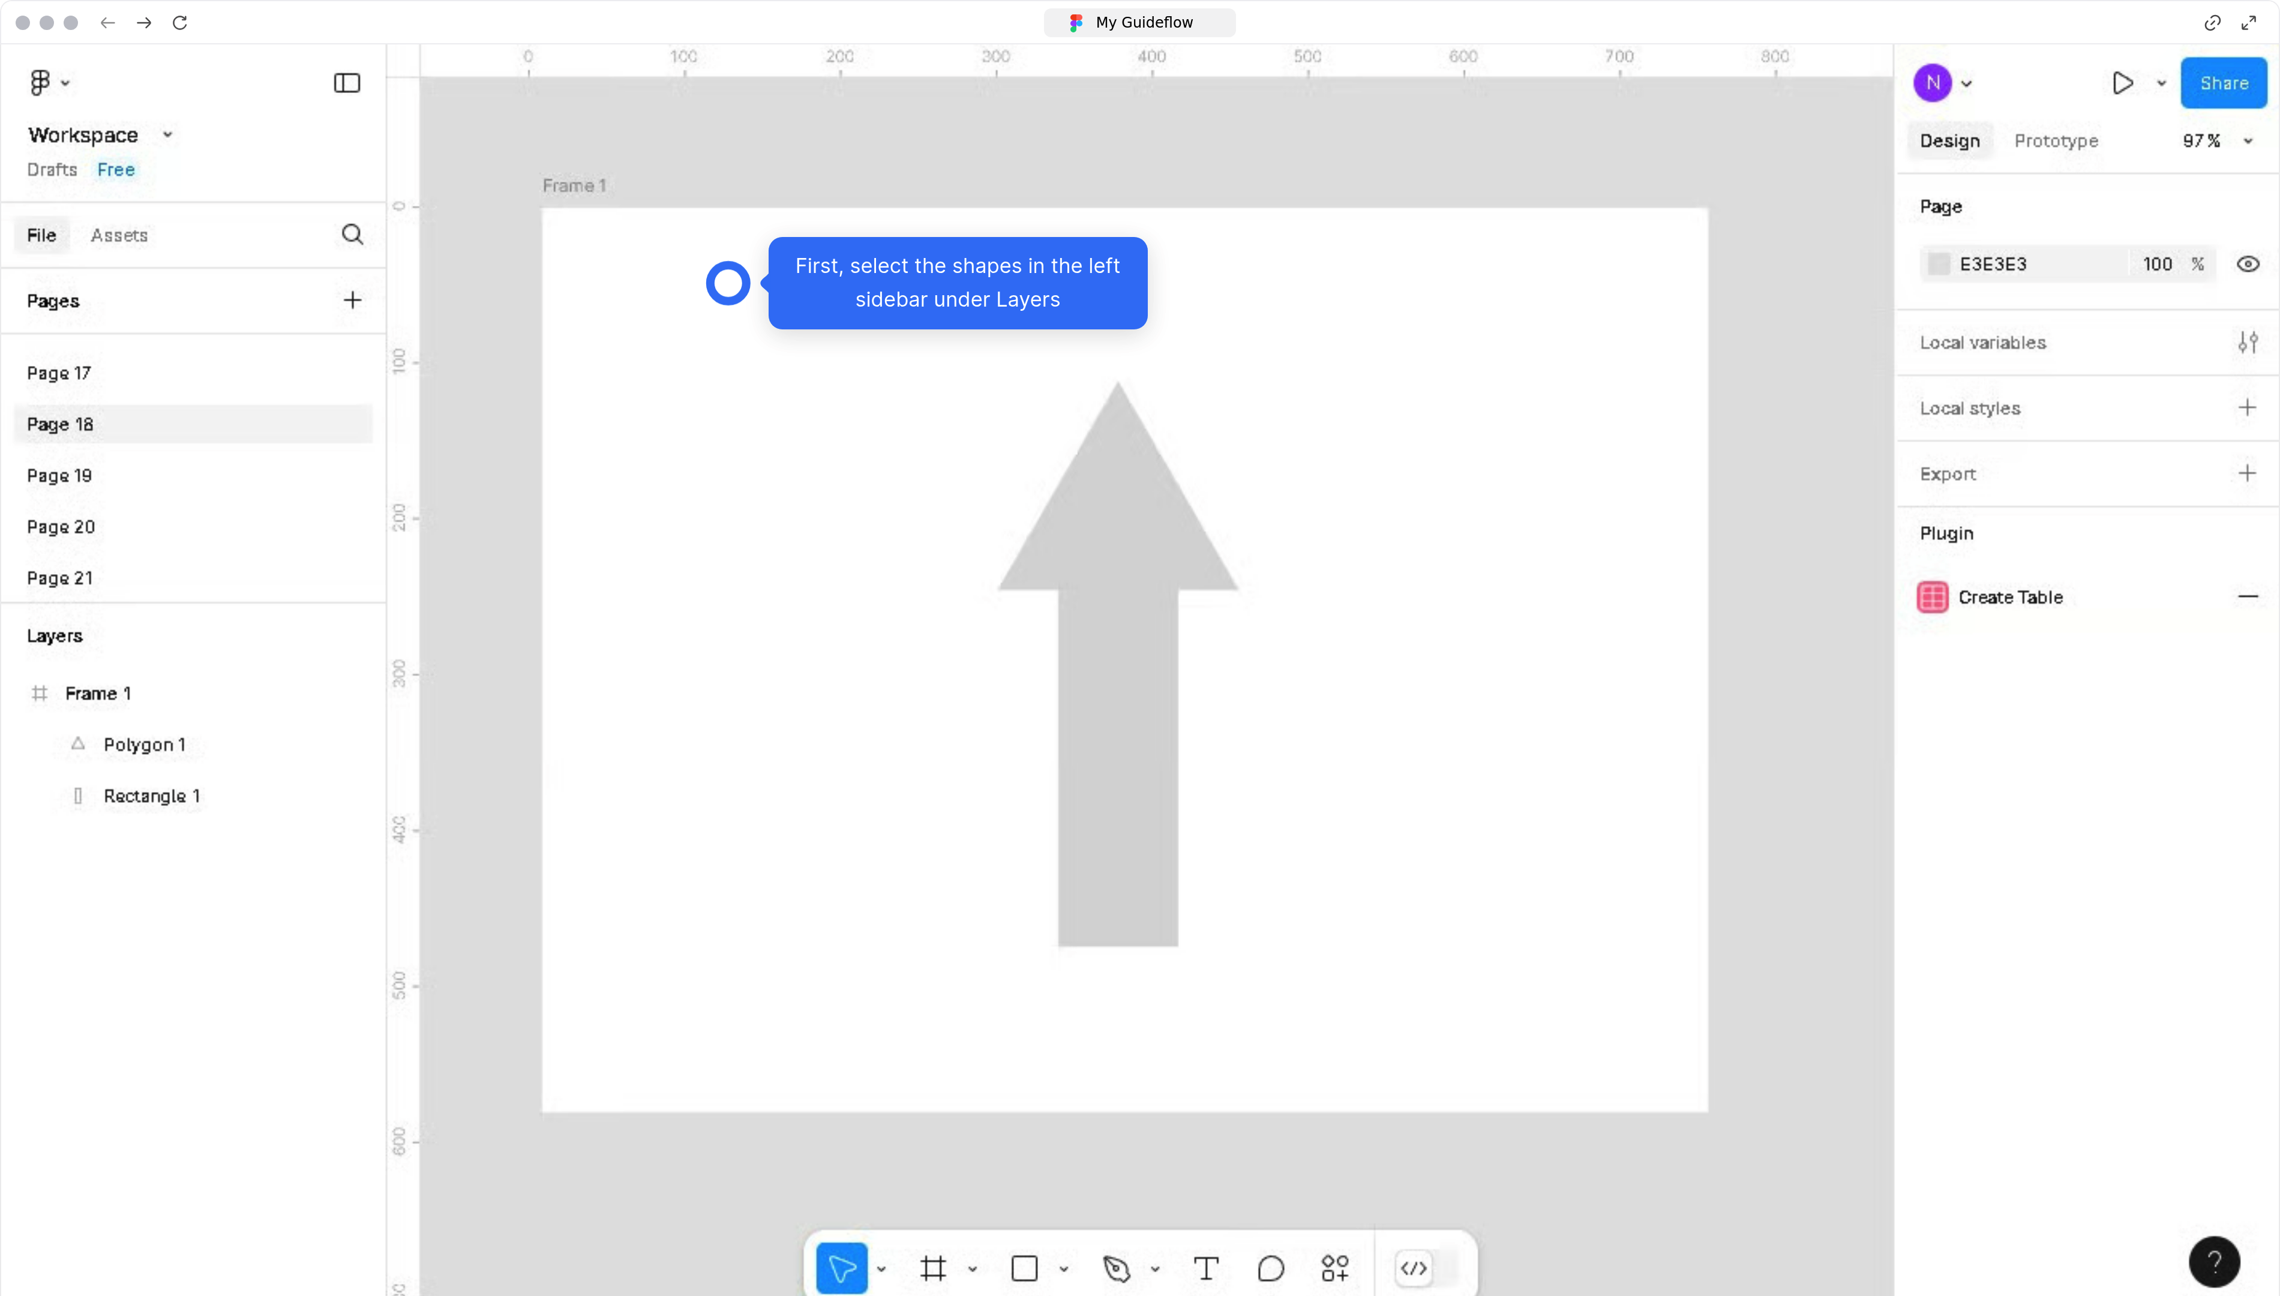Screen dimensions: 2280x1296
Task: Click the E3E3E3 page color swatch
Action: [x=1940, y=263]
